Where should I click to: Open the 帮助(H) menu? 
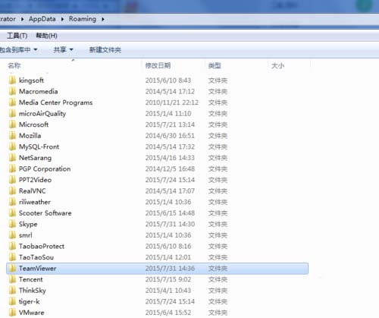click(47, 36)
